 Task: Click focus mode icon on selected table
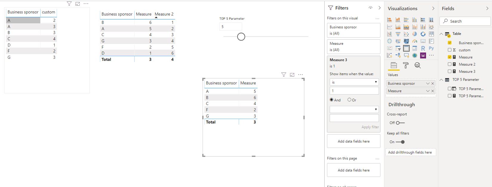tap(292, 75)
